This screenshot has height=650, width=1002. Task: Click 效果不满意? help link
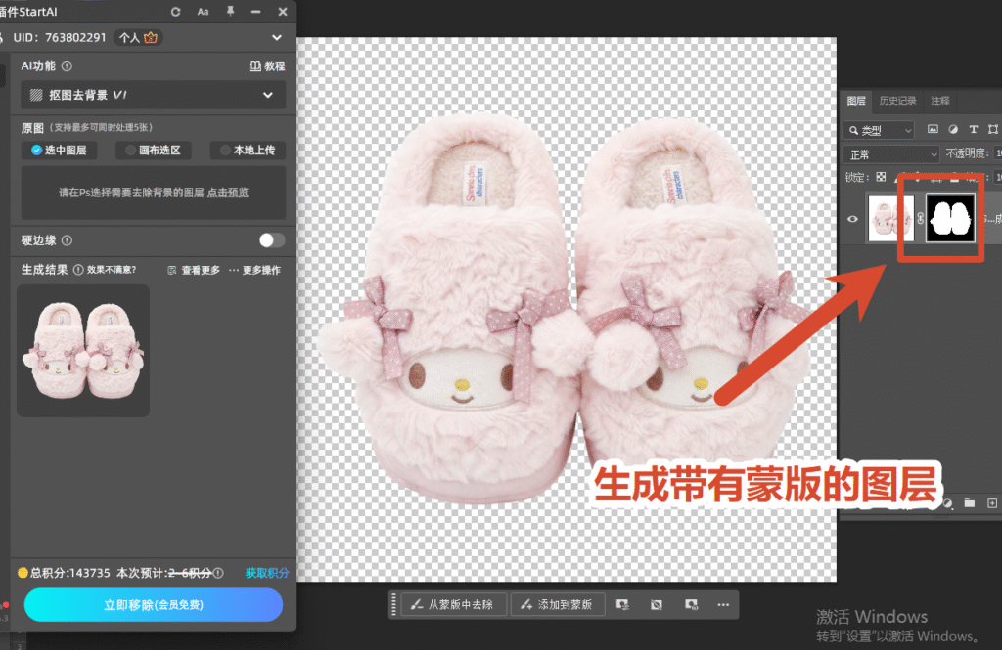112,270
